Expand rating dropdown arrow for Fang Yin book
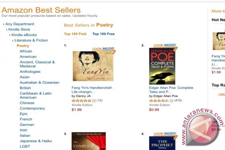This screenshot has height=150, width=225. [94, 100]
